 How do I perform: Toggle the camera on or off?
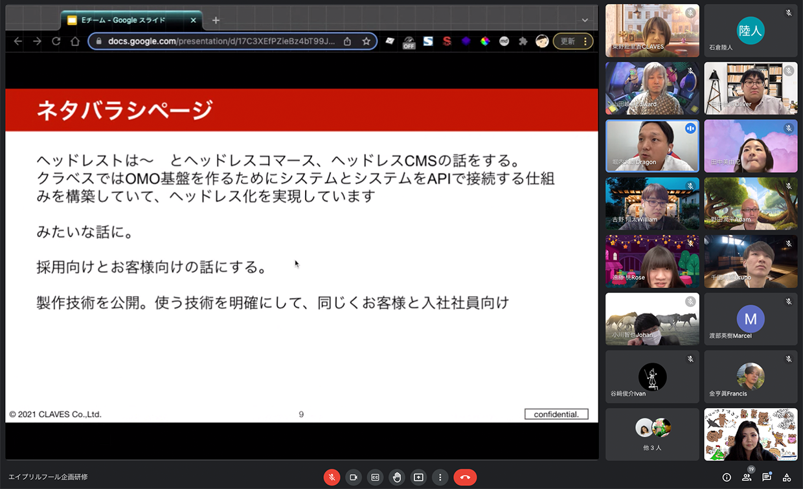tap(354, 477)
